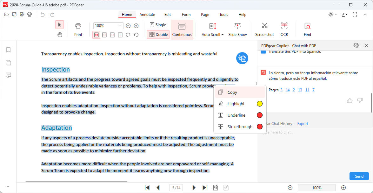This screenshot has height=193, width=373.
Task: Run OCR on the document
Action: pyautogui.click(x=284, y=29)
